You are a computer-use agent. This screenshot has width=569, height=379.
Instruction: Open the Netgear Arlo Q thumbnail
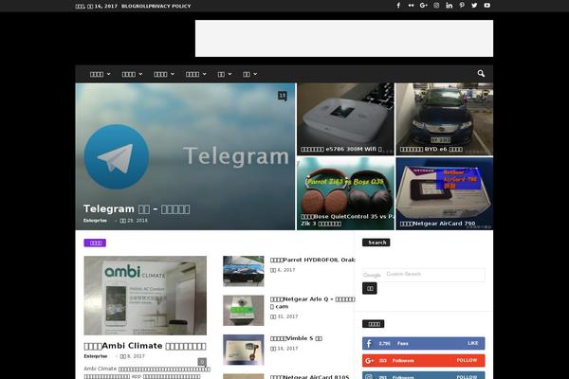coord(244,311)
